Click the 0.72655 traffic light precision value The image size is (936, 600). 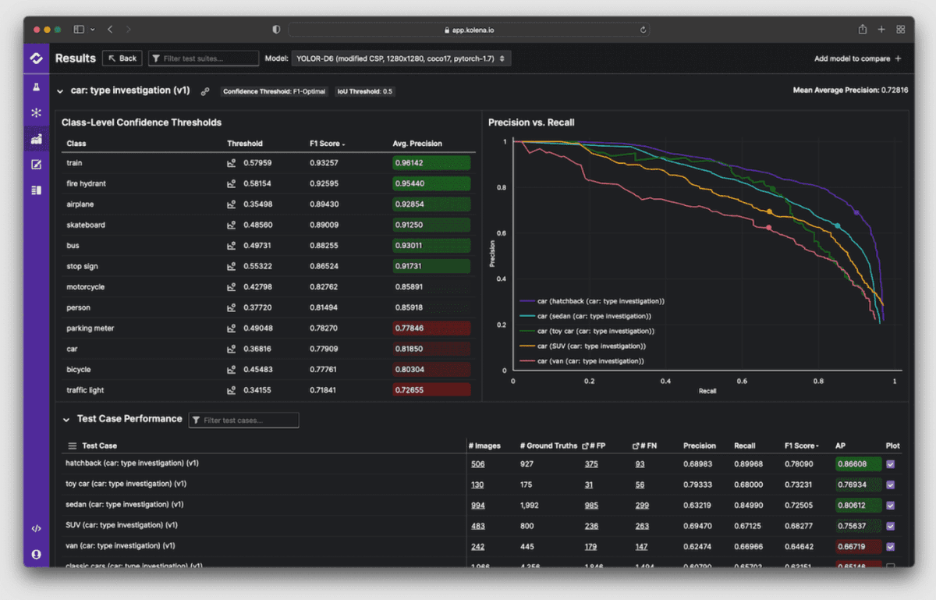pos(431,390)
